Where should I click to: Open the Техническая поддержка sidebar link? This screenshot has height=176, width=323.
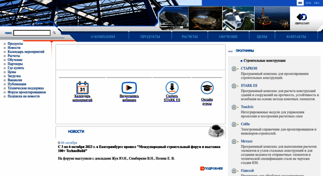click(25, 88)
